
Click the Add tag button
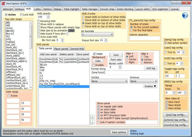(151, 68)
